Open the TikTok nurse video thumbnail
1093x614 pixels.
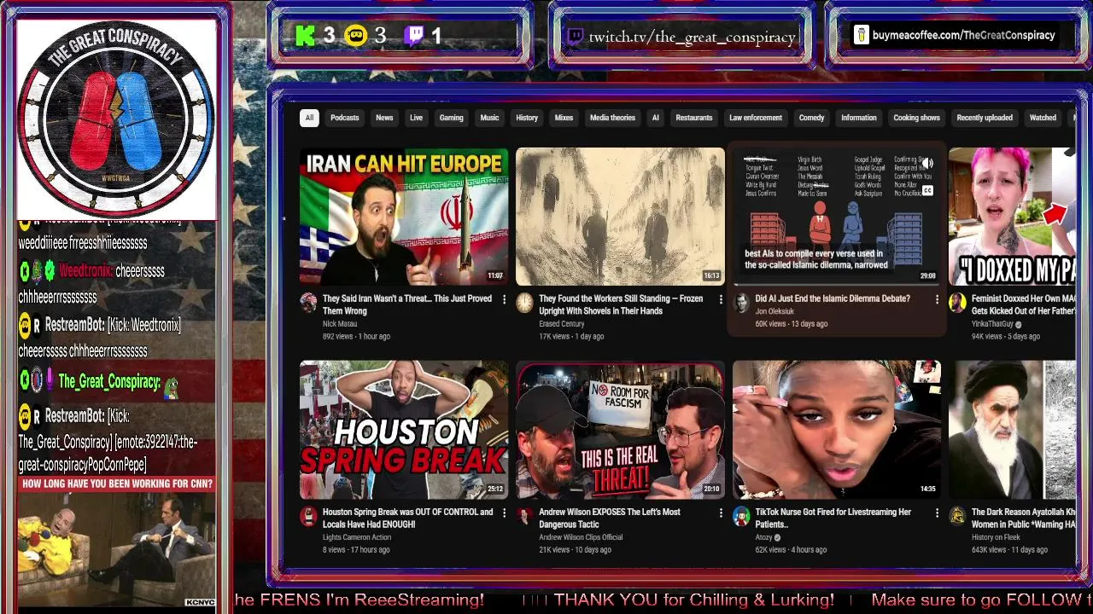tap(837, 430)
